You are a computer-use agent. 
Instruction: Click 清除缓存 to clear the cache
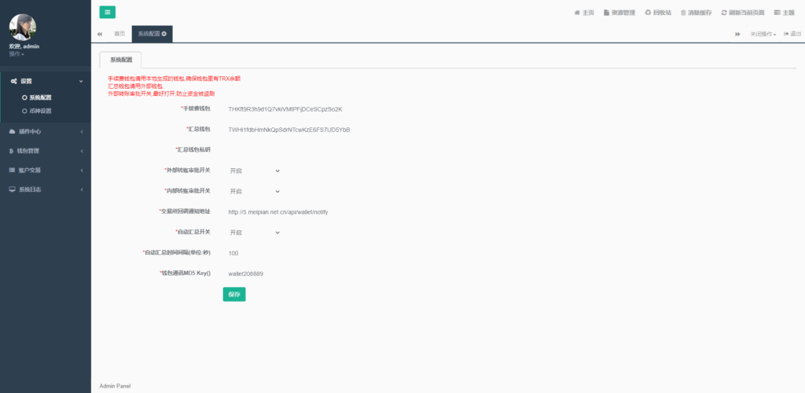[x=696, y=13]
